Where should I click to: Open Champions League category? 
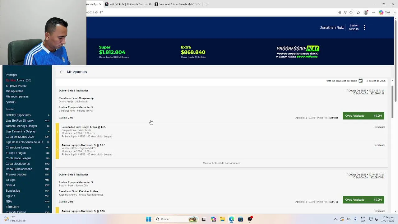pos(27,147)
